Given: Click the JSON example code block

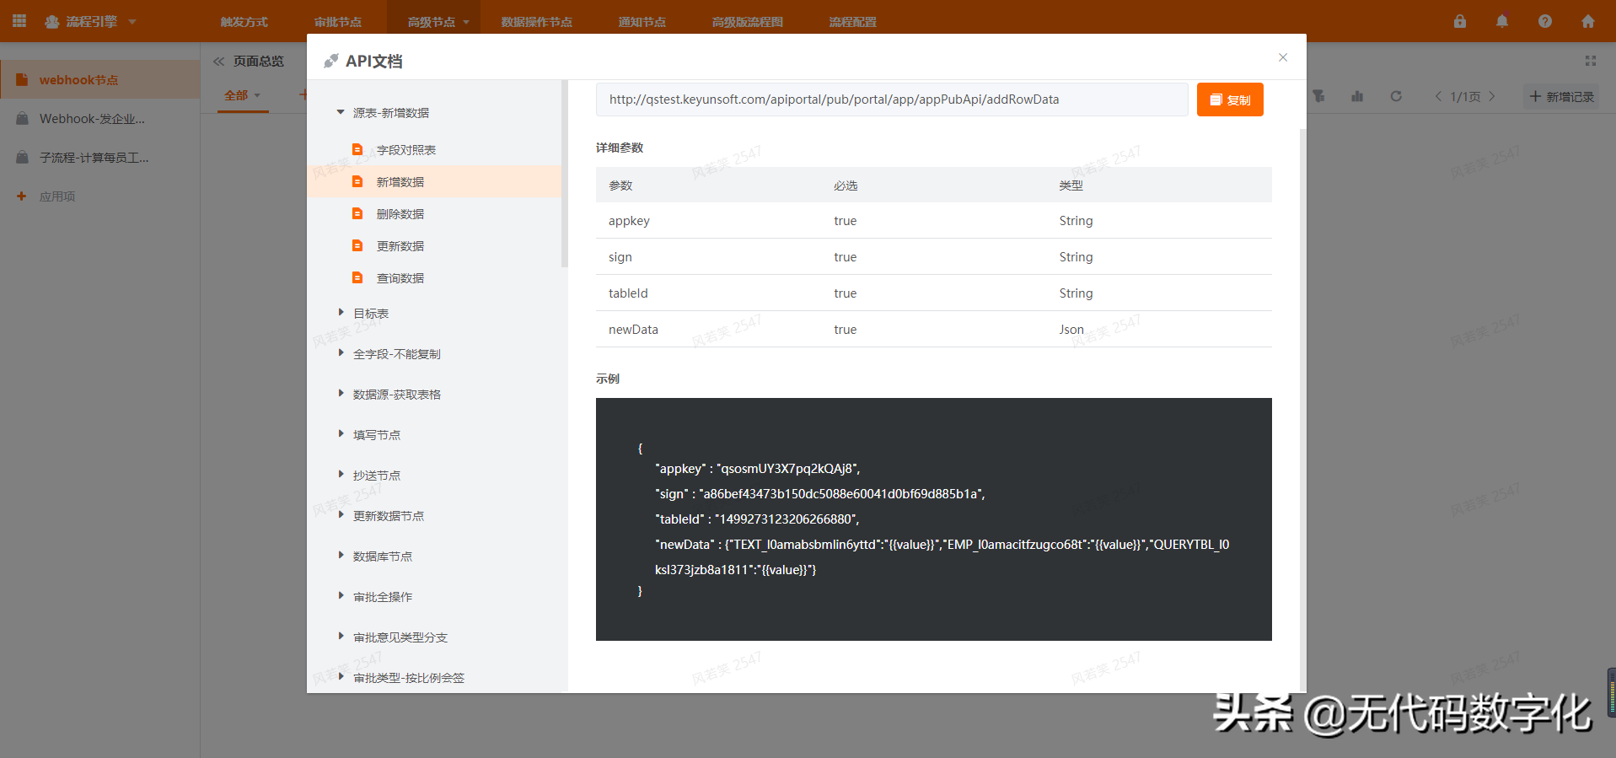Looking at the screenshot, I should [934, 519].
